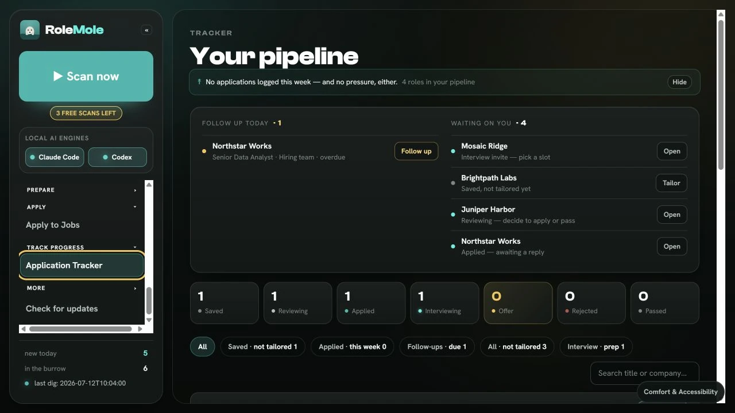Open Comfort & Accessibility panel

tap(680, 392)
